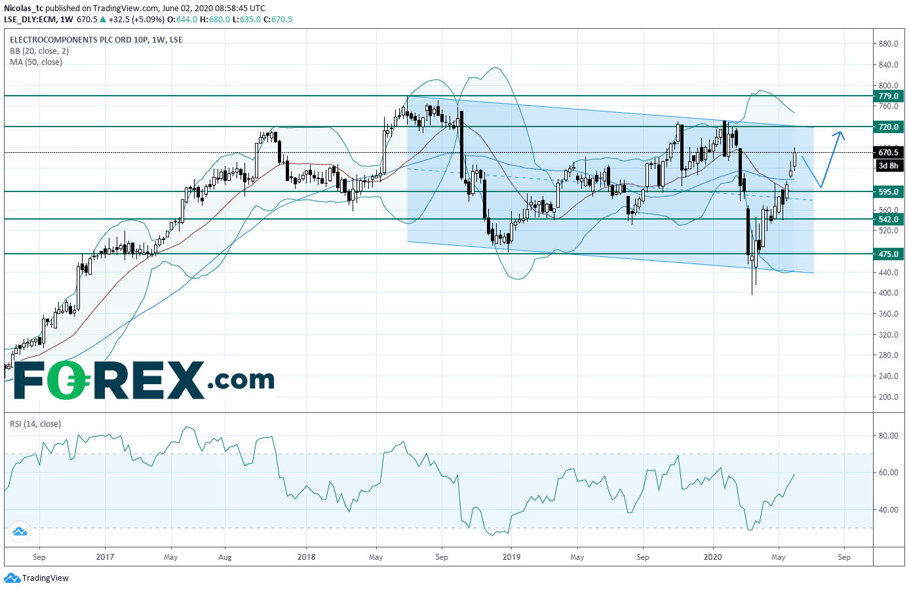Click the 2018 label on time axis

click(306, 557)
